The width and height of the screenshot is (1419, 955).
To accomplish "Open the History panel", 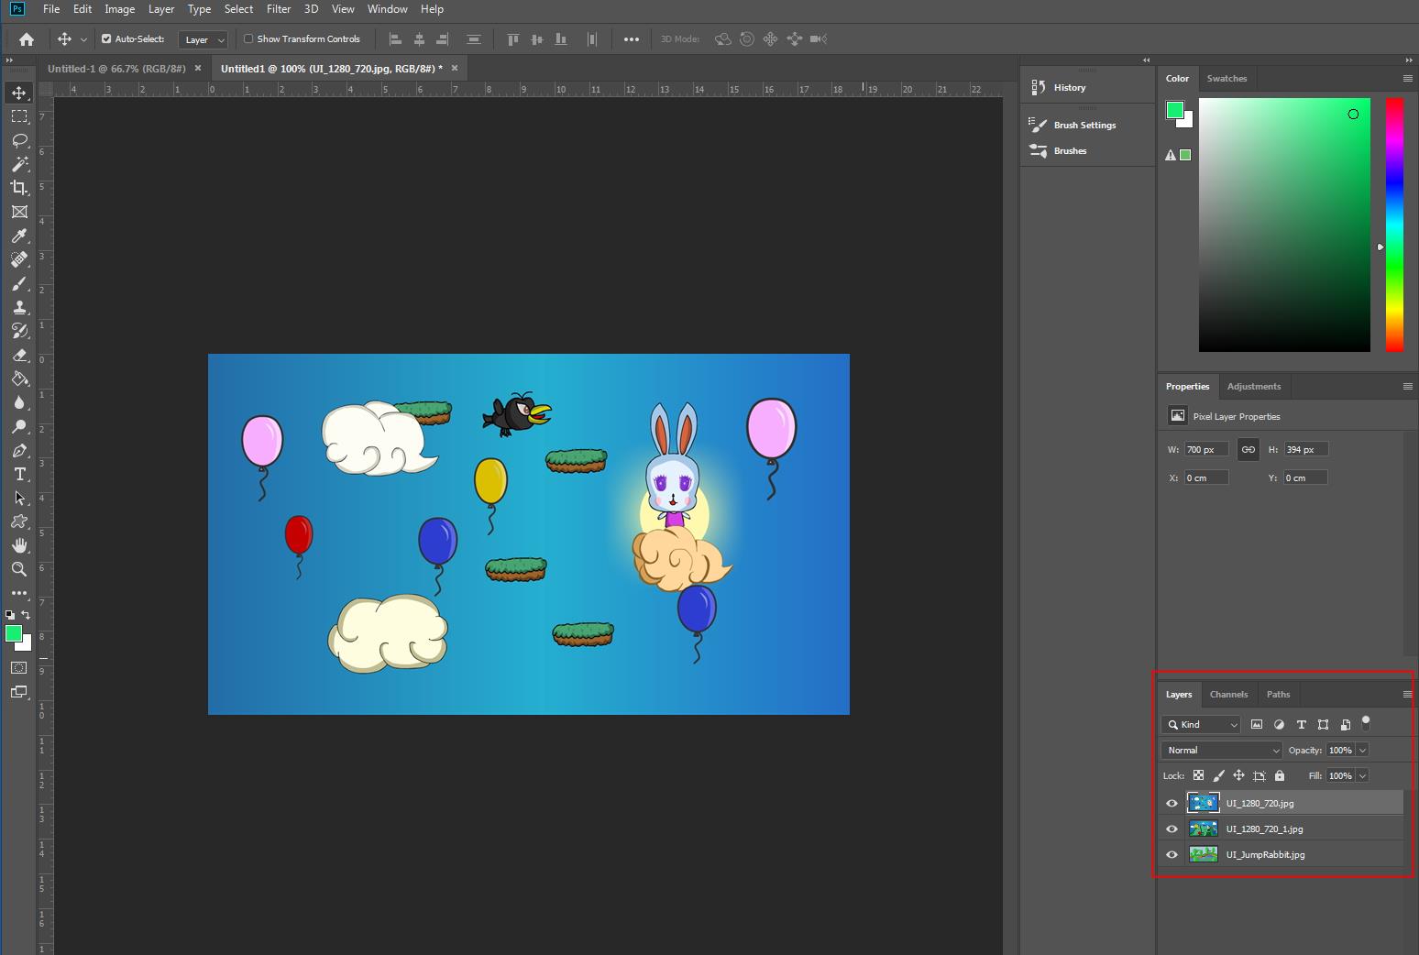I will pyautogui.click(x=1069, y=87).
